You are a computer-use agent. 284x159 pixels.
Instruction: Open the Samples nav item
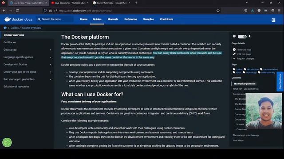(x=148, y=19)
